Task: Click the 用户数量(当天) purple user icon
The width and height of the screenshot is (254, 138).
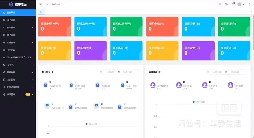Action: [153, 85]
